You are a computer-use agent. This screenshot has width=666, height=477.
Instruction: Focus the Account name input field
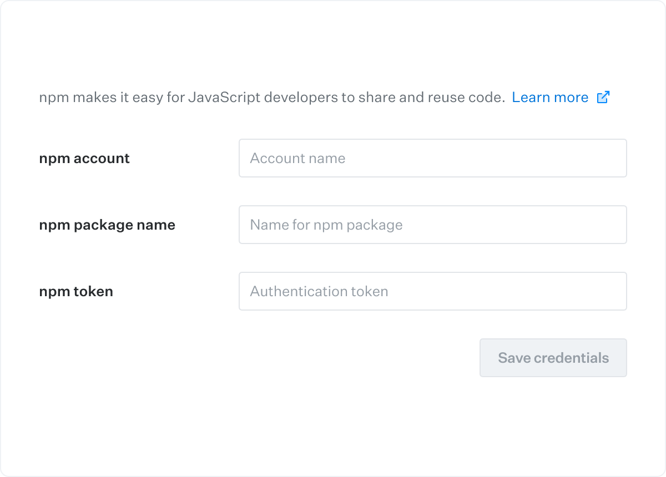click(432, 158)
